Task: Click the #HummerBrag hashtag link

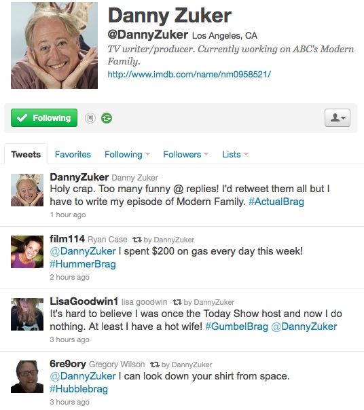Action: click(x=83, y=264)
